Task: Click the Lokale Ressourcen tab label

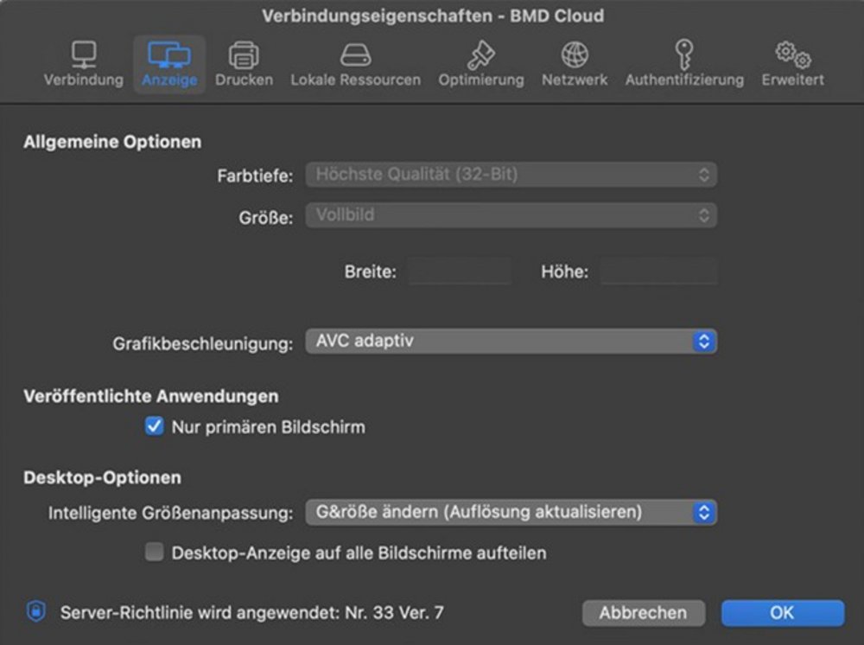Action: click(x=355, y=80)
